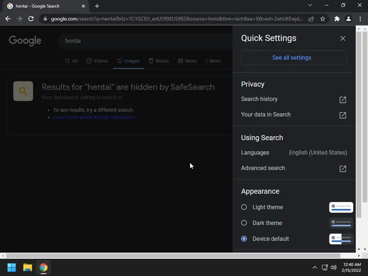The width and height of the screenshot is (368, 276).
Task: Open File Explorer from taskbar
Action: 27,267
